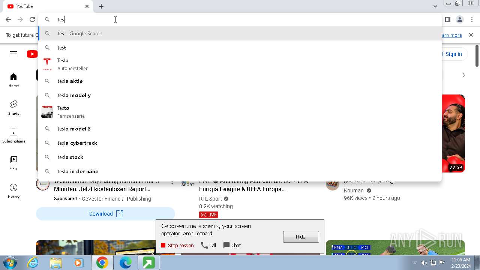
Task: Start a call with the operator
Action: (x=208, y=245)
